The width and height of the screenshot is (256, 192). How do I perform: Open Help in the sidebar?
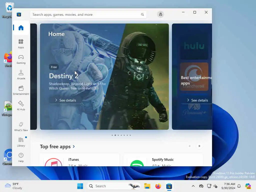21,157
